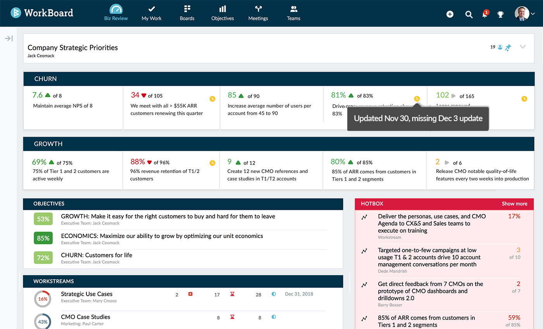
Task: Click the WorkBoard logo
Action: click(42, 13)
